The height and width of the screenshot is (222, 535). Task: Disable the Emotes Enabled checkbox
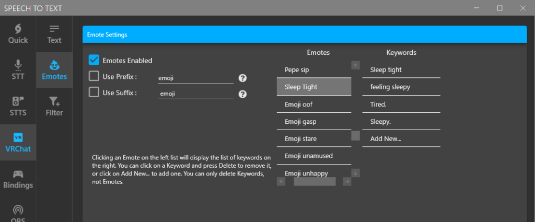point(94,60)
